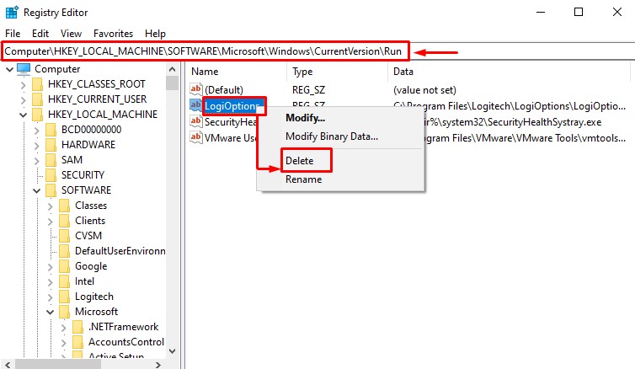Viewport: 635px width, 369px height.
Task: Click the (value not set) data cell
Action: (424, 90)
